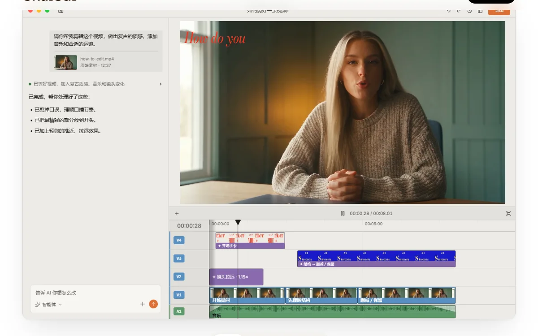The image size is (538, 336).
Task: Toggle the panel layout icon in the title bar
Action: tap(480, 11)
